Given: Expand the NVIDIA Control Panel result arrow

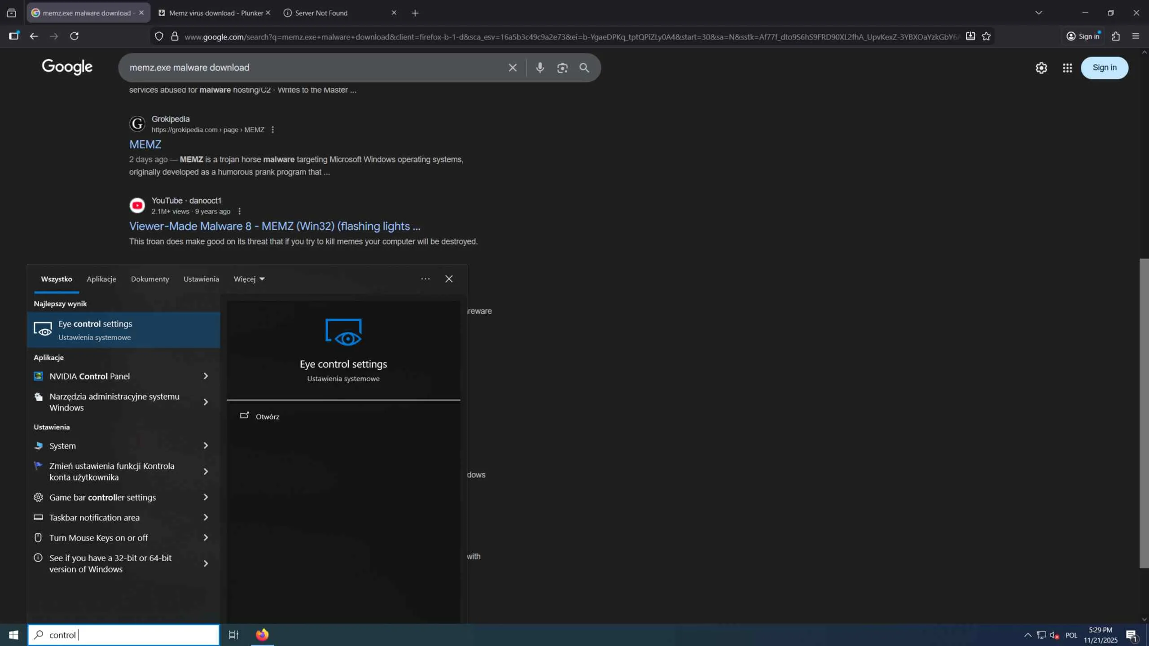Looking at the screenshot, I should (x=206, y=376).
